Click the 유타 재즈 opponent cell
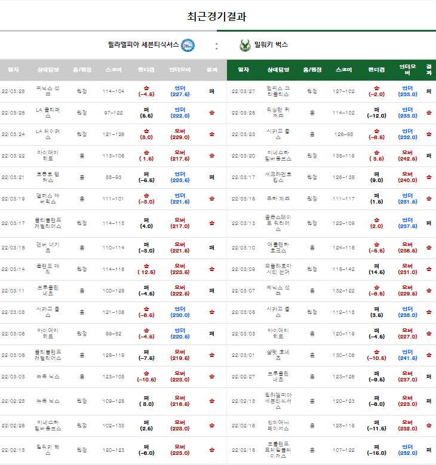 coord(278,199)
